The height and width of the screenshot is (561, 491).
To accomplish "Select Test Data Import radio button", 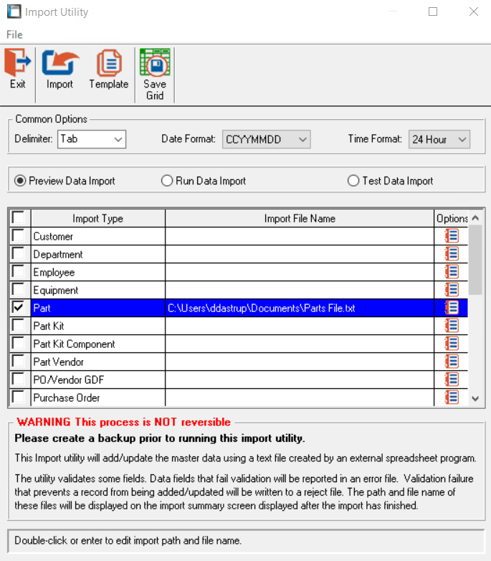I will pos(353,181).
